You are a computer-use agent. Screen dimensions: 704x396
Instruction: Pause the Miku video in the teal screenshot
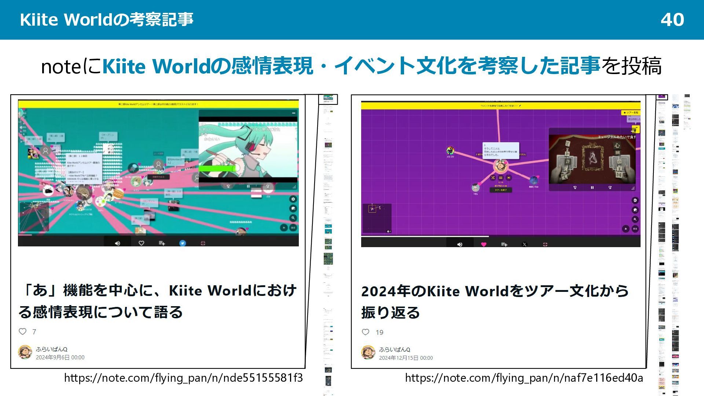click(248, 186)
